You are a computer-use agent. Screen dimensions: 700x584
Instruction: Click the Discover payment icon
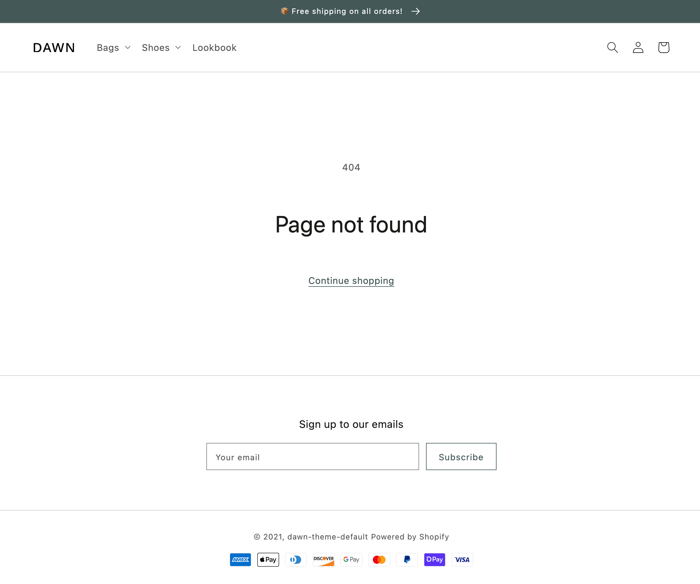(x=323, y=559)
